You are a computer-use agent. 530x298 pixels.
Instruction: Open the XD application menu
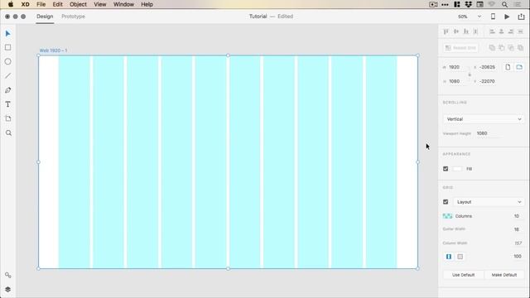coord(25,4)
